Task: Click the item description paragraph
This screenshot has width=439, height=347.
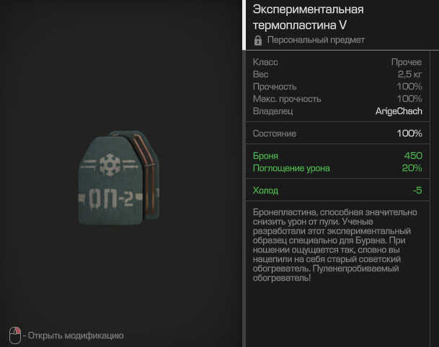Action: click(x=335, y=245)
